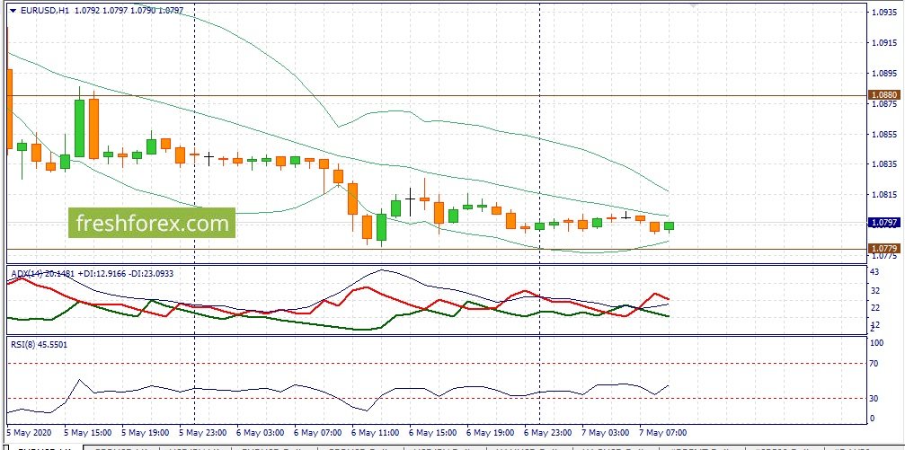This screenshot has height=450, width=905.
Task: Click the RSI(8) 45.5501 indicator label
Action: tap(39, 344)
